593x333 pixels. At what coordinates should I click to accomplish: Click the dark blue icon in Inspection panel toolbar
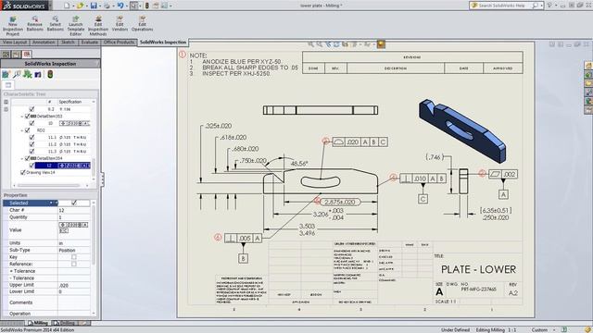point(38,75)
